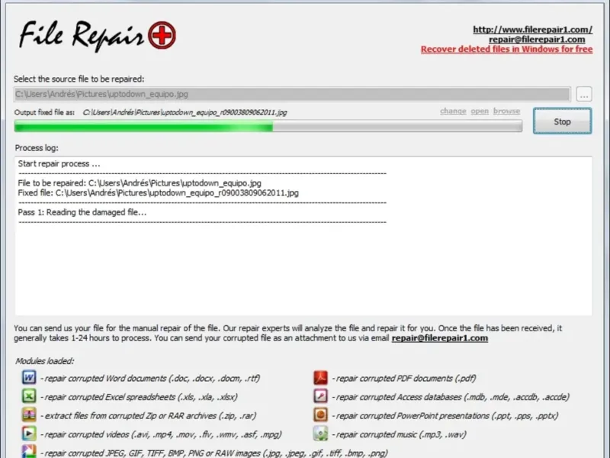Click the Zip or RAR archives icon
Screen dimensions: 610x458
pos(29,414)
